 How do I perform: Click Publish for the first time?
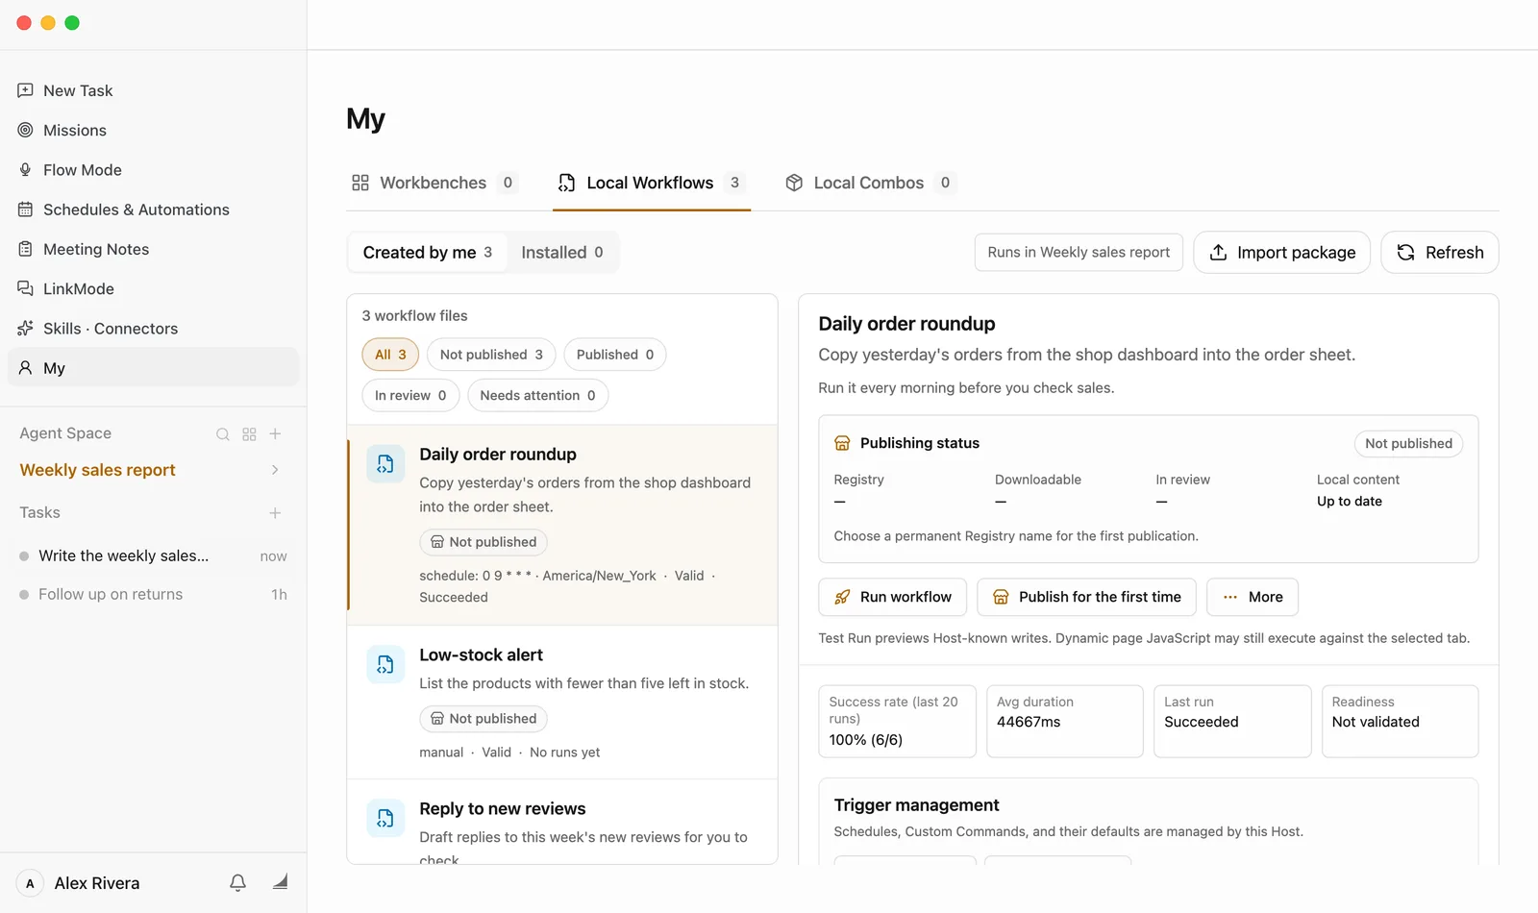pos(1086,597)
